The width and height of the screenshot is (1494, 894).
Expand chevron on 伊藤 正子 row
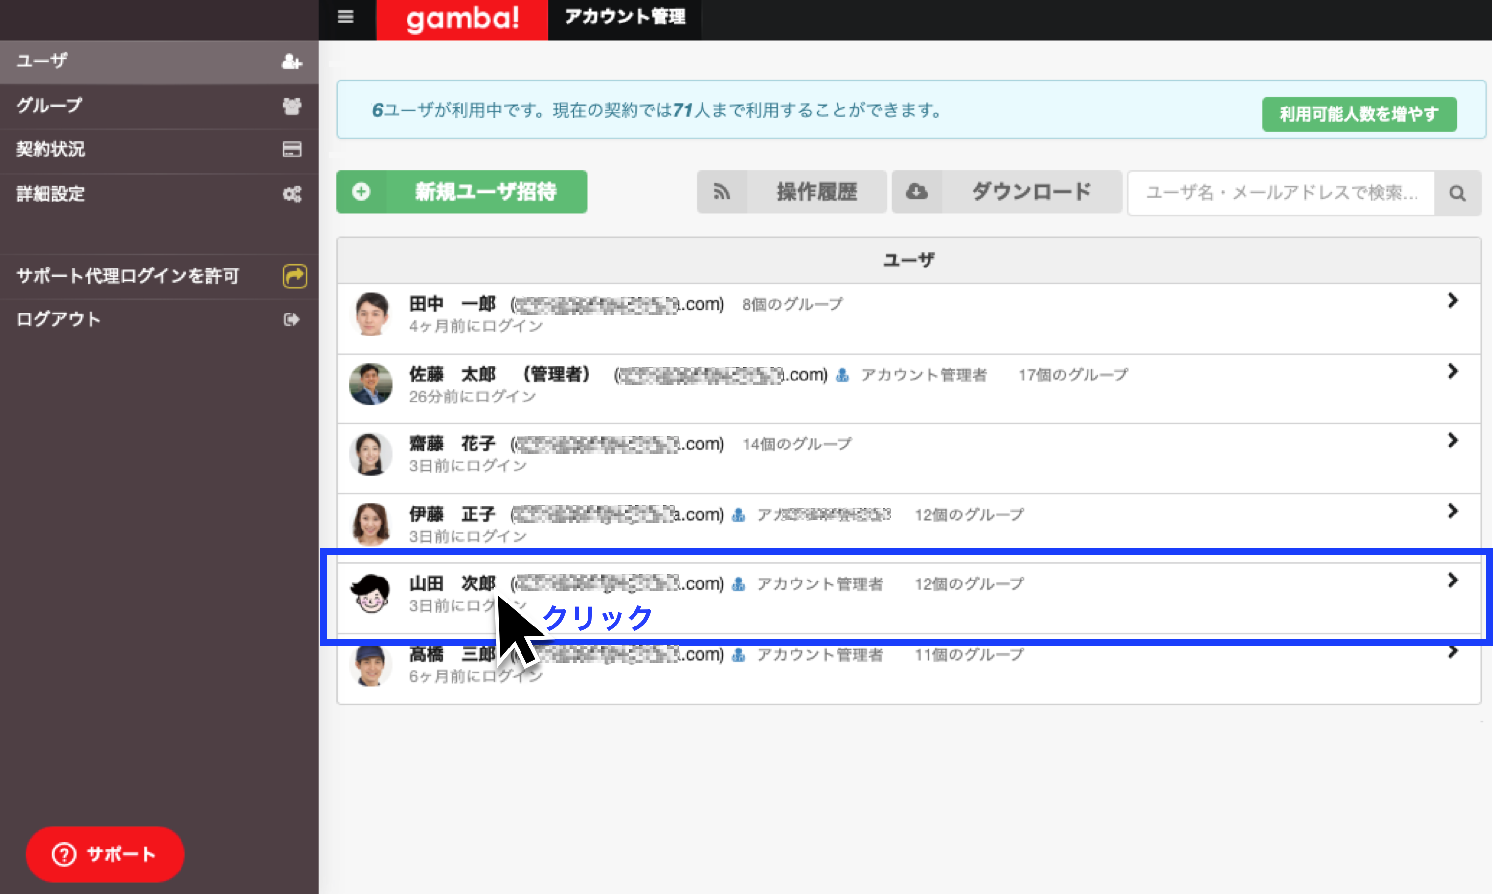click(1452, 511)
